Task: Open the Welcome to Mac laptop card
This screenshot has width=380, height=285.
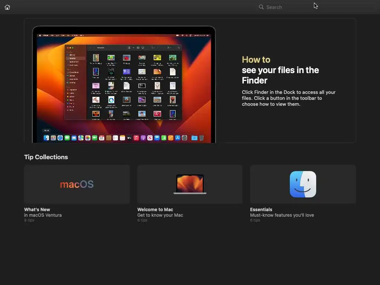Action: [x=190, y=184]
